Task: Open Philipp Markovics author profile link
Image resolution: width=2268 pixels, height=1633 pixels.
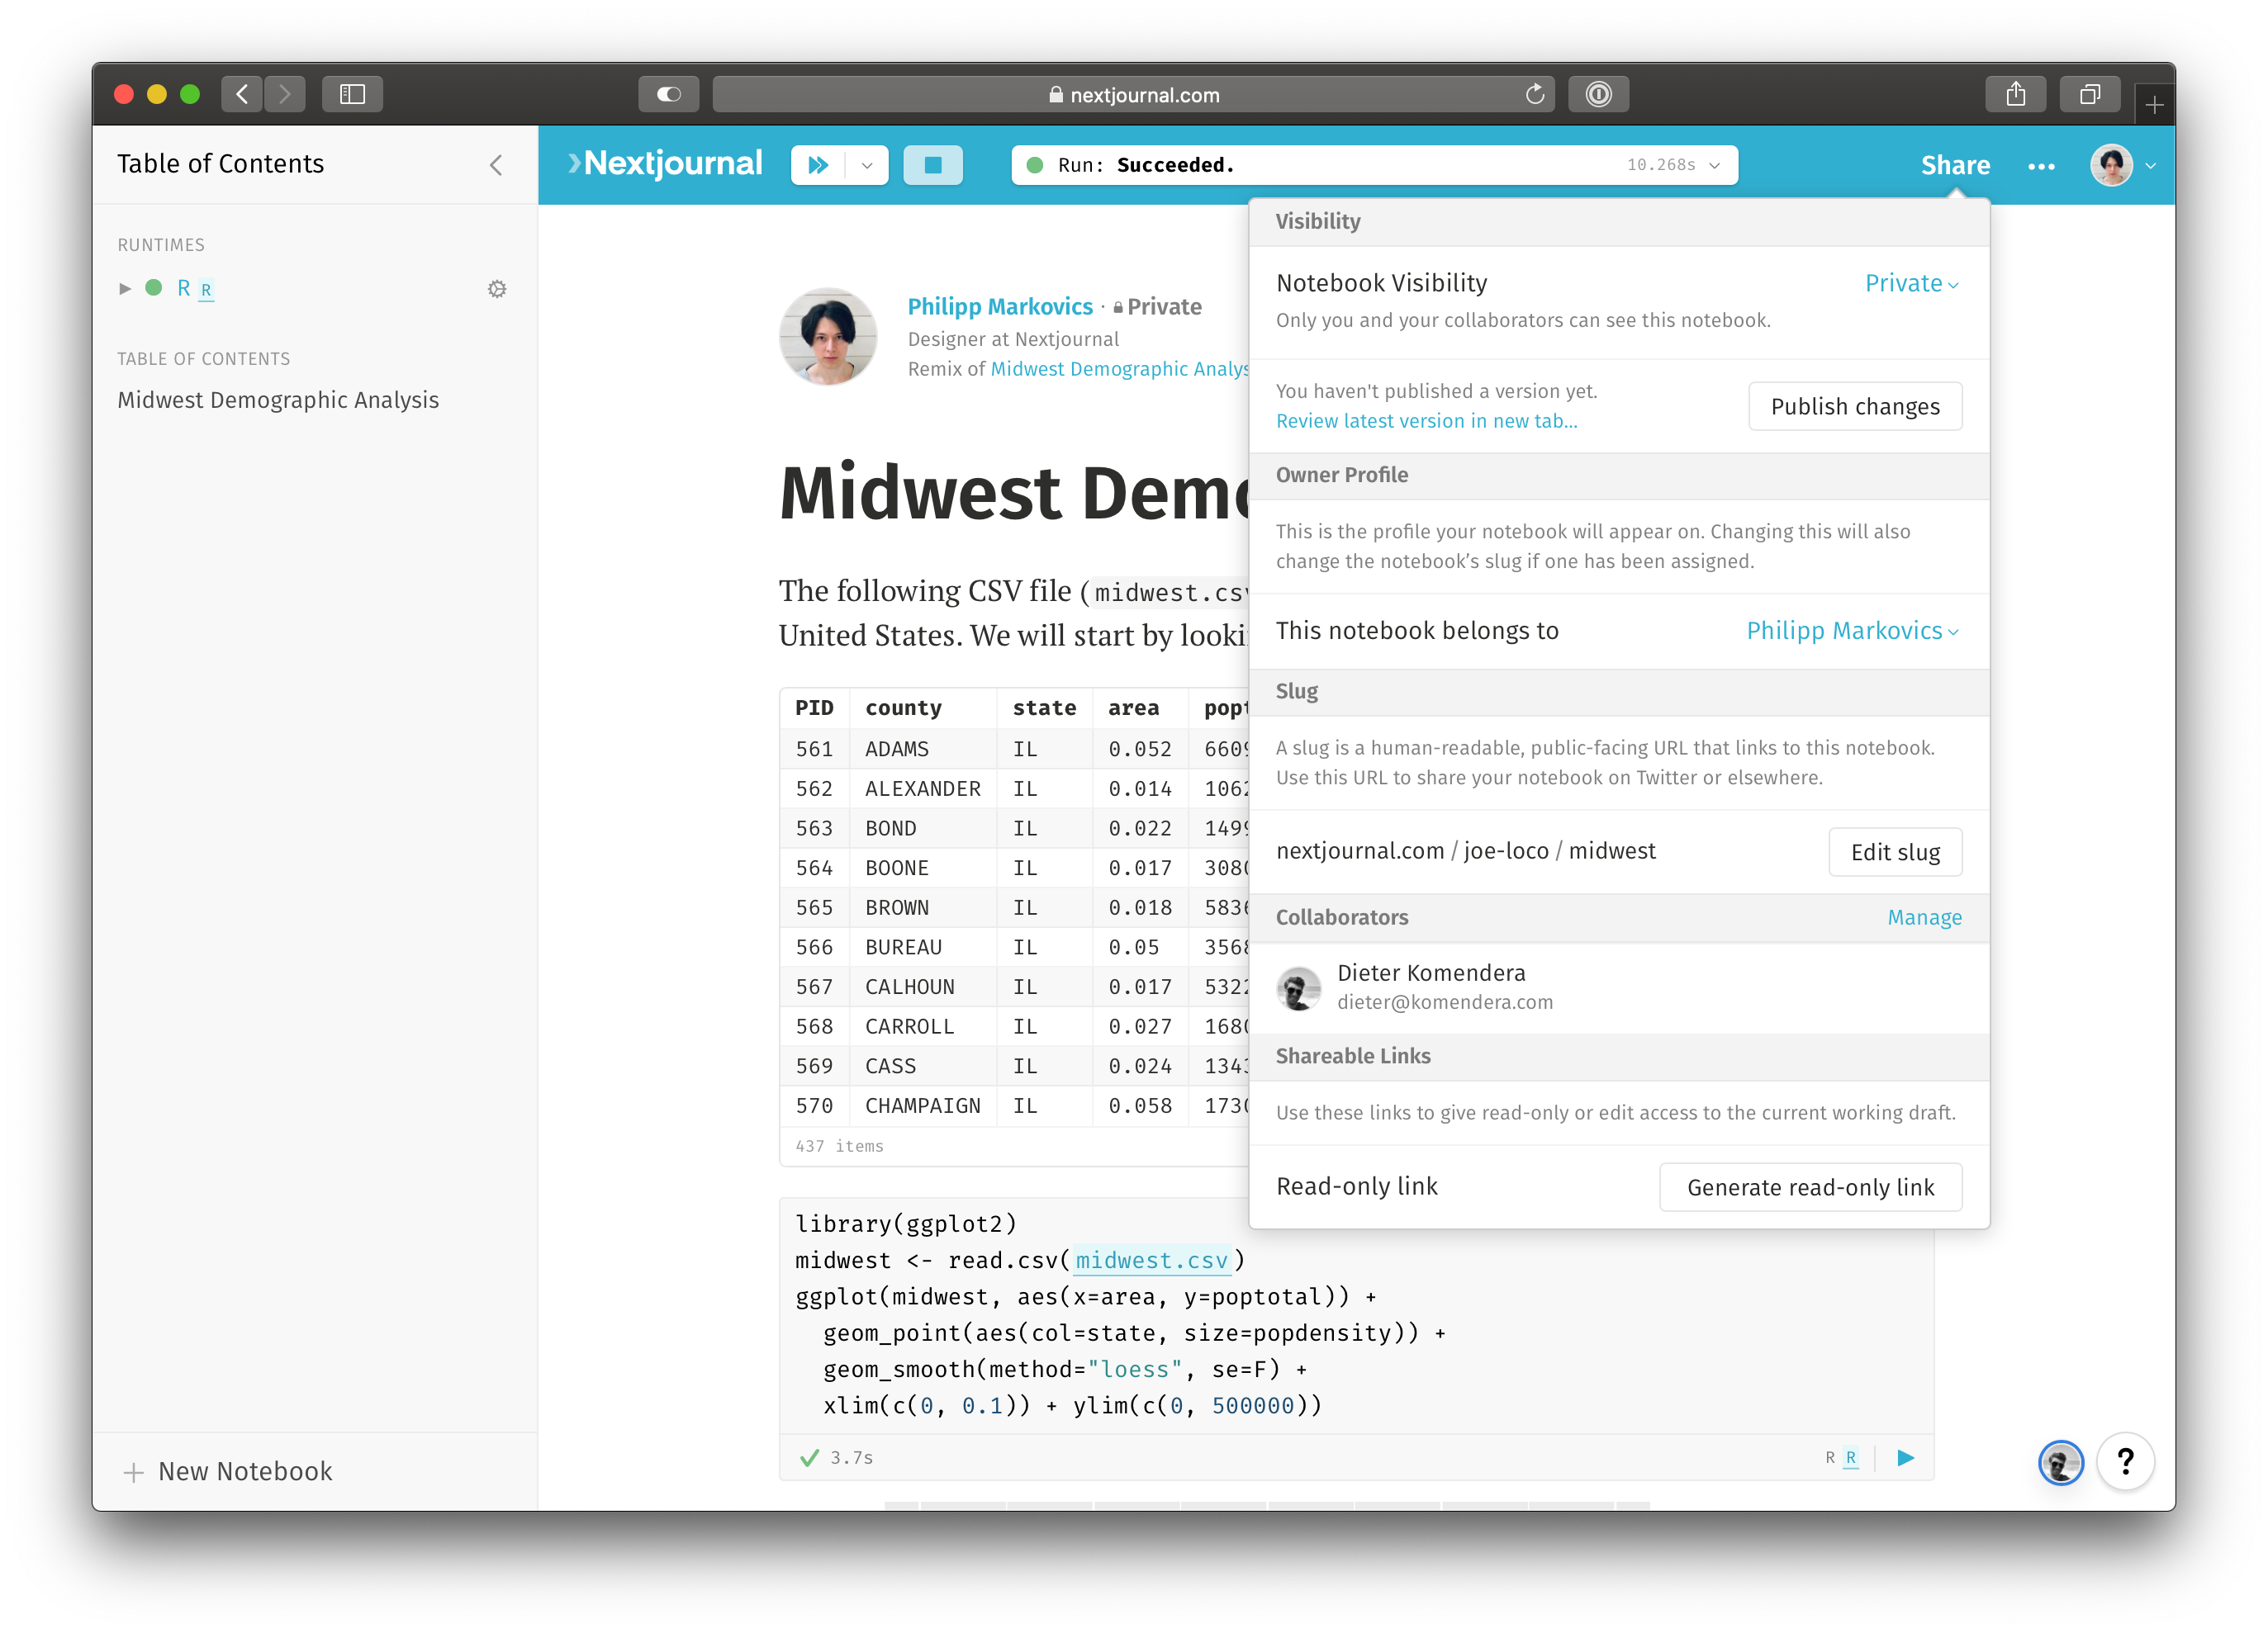Action: tap(1000, 305)
